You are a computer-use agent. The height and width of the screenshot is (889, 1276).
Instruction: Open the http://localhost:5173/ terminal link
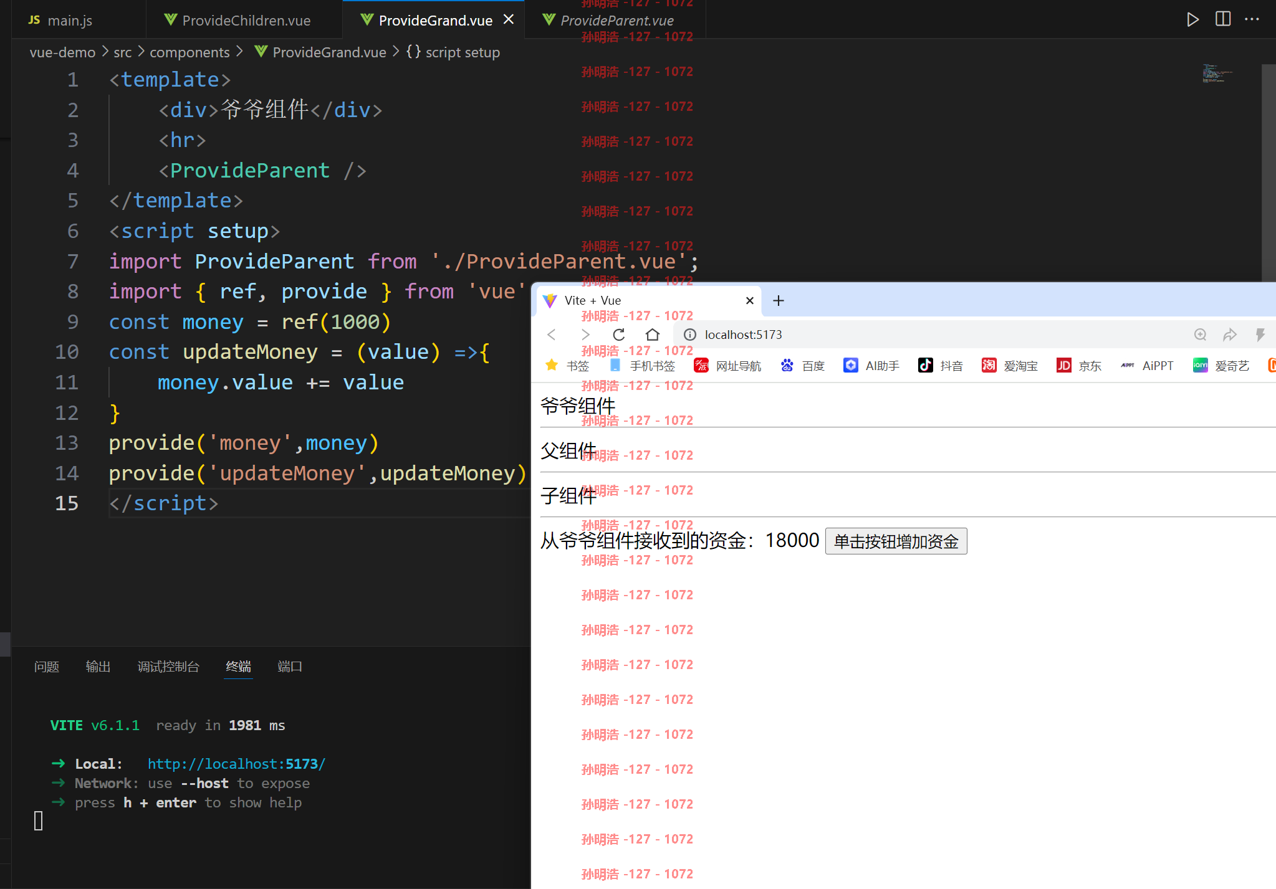pyautogui.click(x=236, y=764)
